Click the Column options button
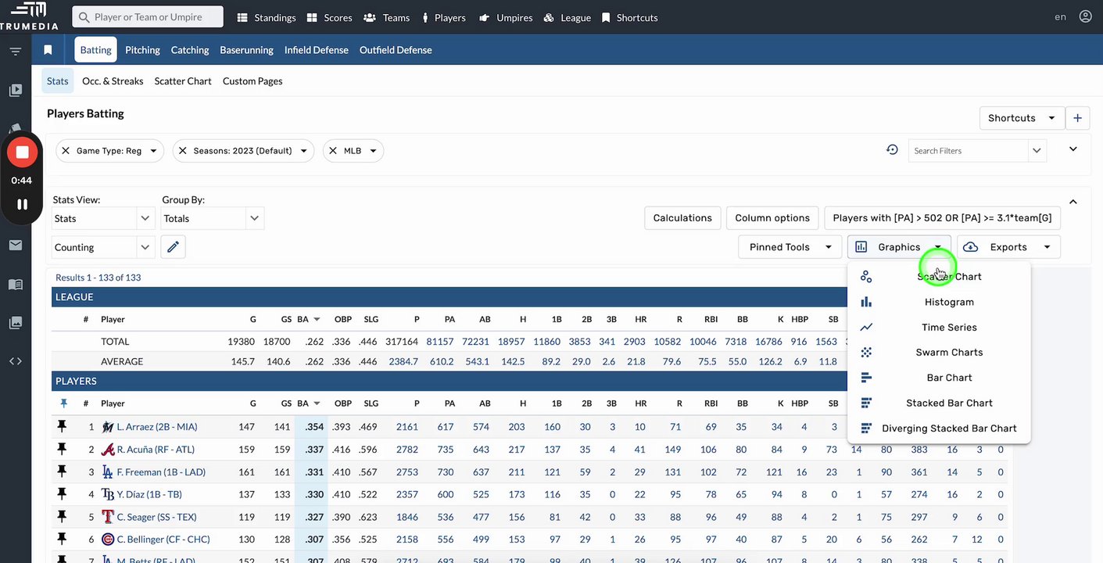This screenshot has width=1103, height=563. tap(772, 218)
